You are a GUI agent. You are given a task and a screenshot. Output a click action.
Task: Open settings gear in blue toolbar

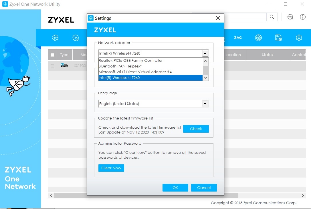[x=299, y=38]
